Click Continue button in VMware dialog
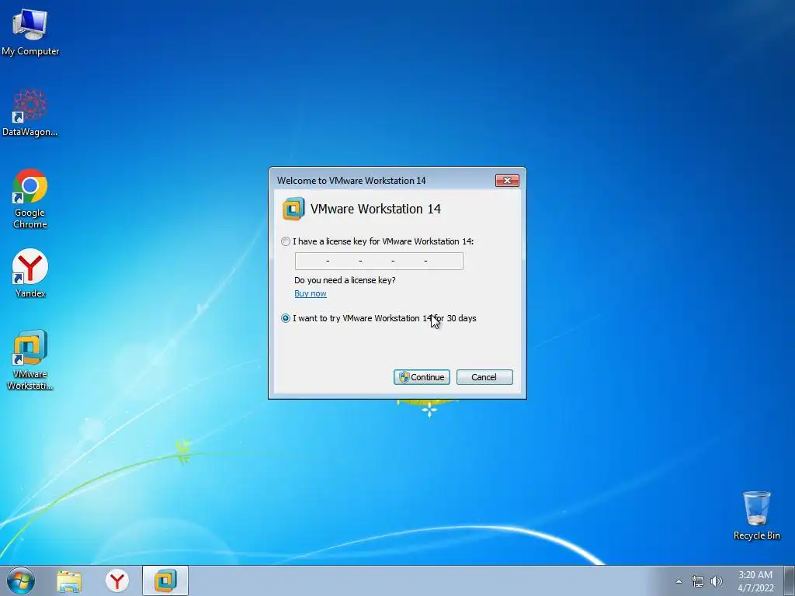The image size is (795, 596). pyautogui.click(x=422, y=377)
